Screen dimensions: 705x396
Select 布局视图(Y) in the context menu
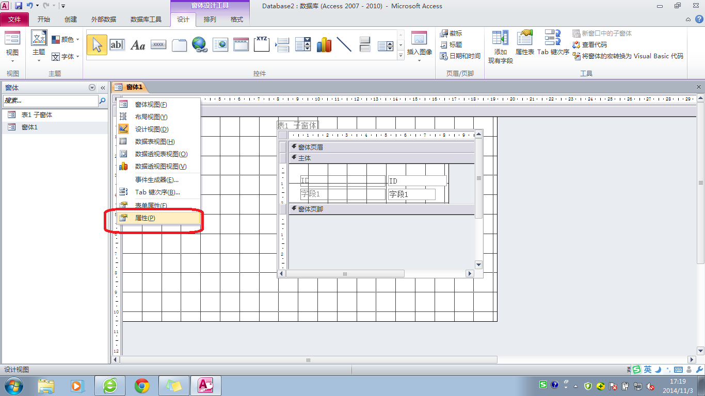pyautogui.click(x=151, y=117)
